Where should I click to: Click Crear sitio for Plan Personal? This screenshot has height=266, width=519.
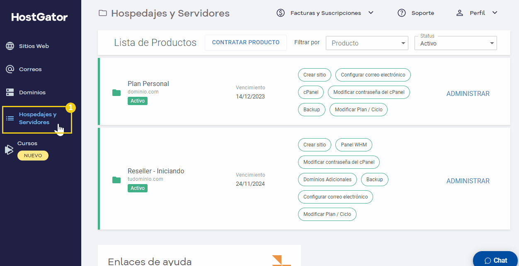(315, 75)
